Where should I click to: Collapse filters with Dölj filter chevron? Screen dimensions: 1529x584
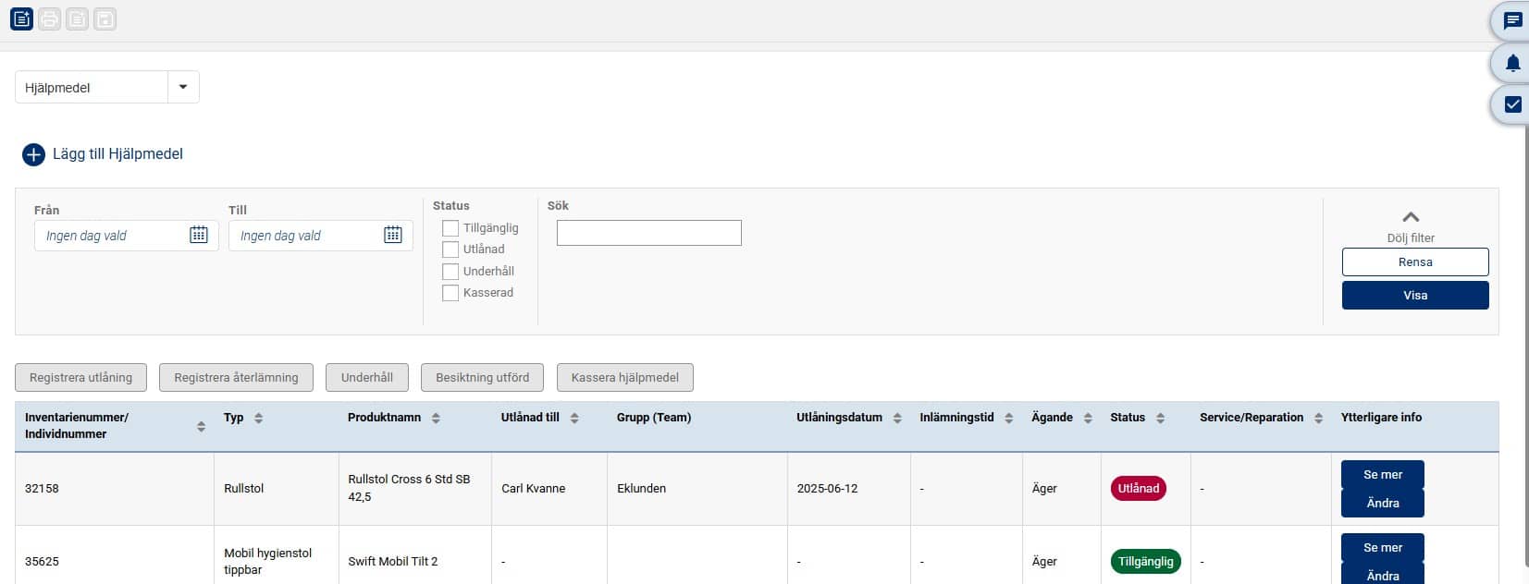coord(1411,218)
